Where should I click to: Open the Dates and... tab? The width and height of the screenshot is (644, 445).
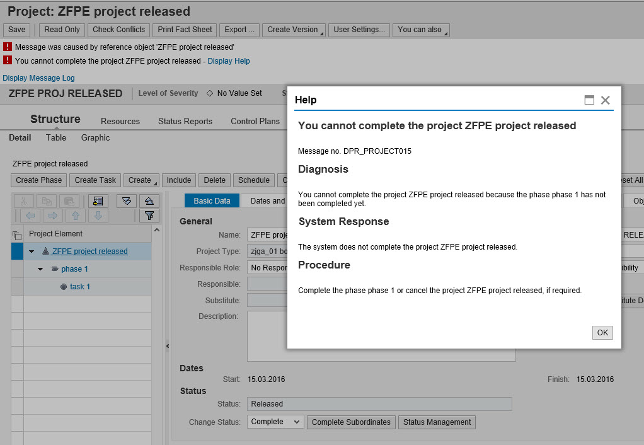click(264, 200)
